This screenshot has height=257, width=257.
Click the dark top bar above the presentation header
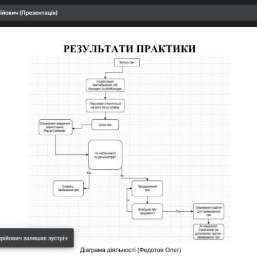pos(128,2)
